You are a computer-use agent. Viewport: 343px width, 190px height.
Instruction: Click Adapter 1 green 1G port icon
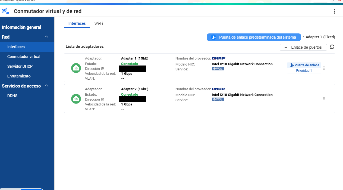pos(76,68)
